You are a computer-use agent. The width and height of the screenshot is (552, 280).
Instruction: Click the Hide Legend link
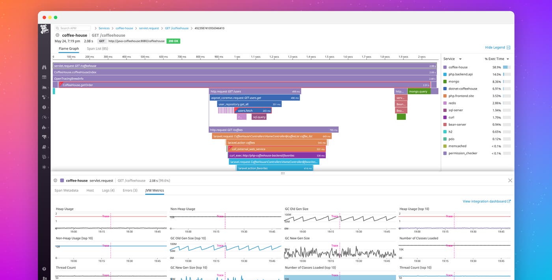point(495,47)
